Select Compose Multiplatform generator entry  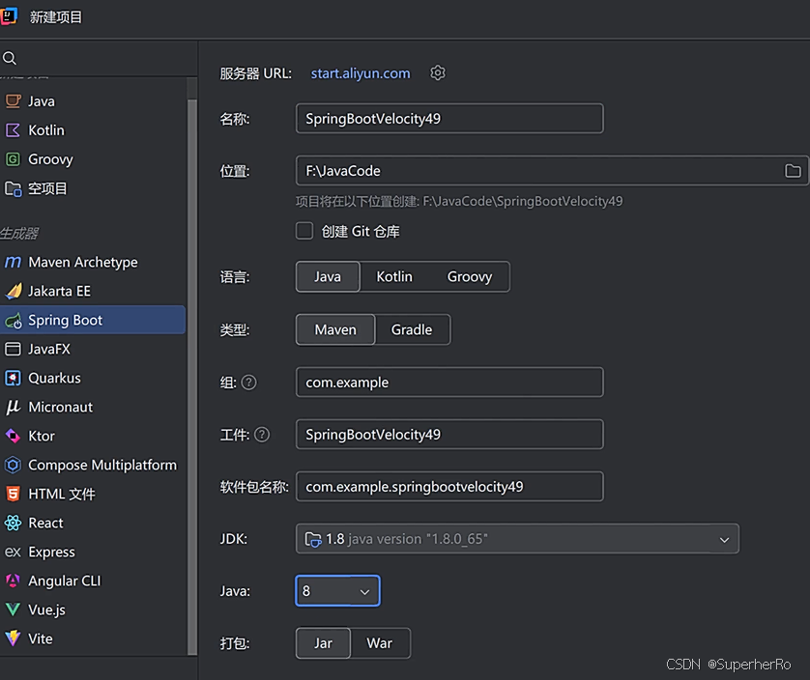coord(93,465)
